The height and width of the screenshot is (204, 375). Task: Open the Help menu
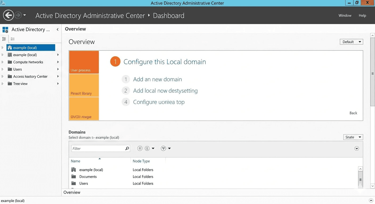[362, 15]
